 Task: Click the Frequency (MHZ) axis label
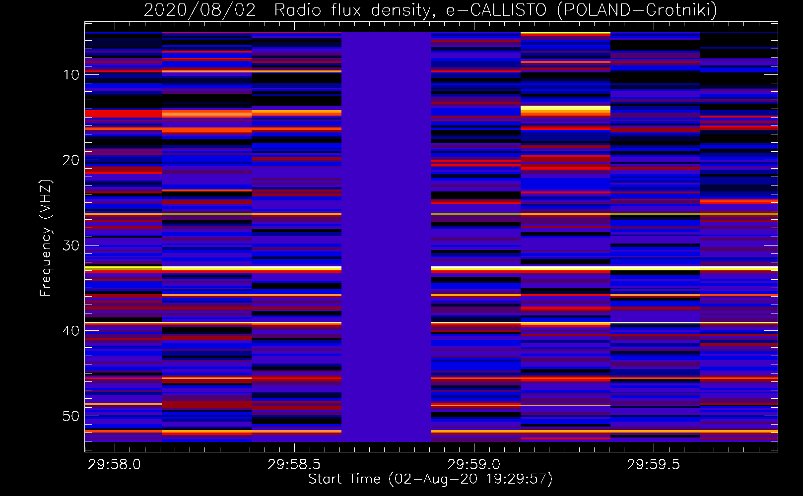click(46, 238)
